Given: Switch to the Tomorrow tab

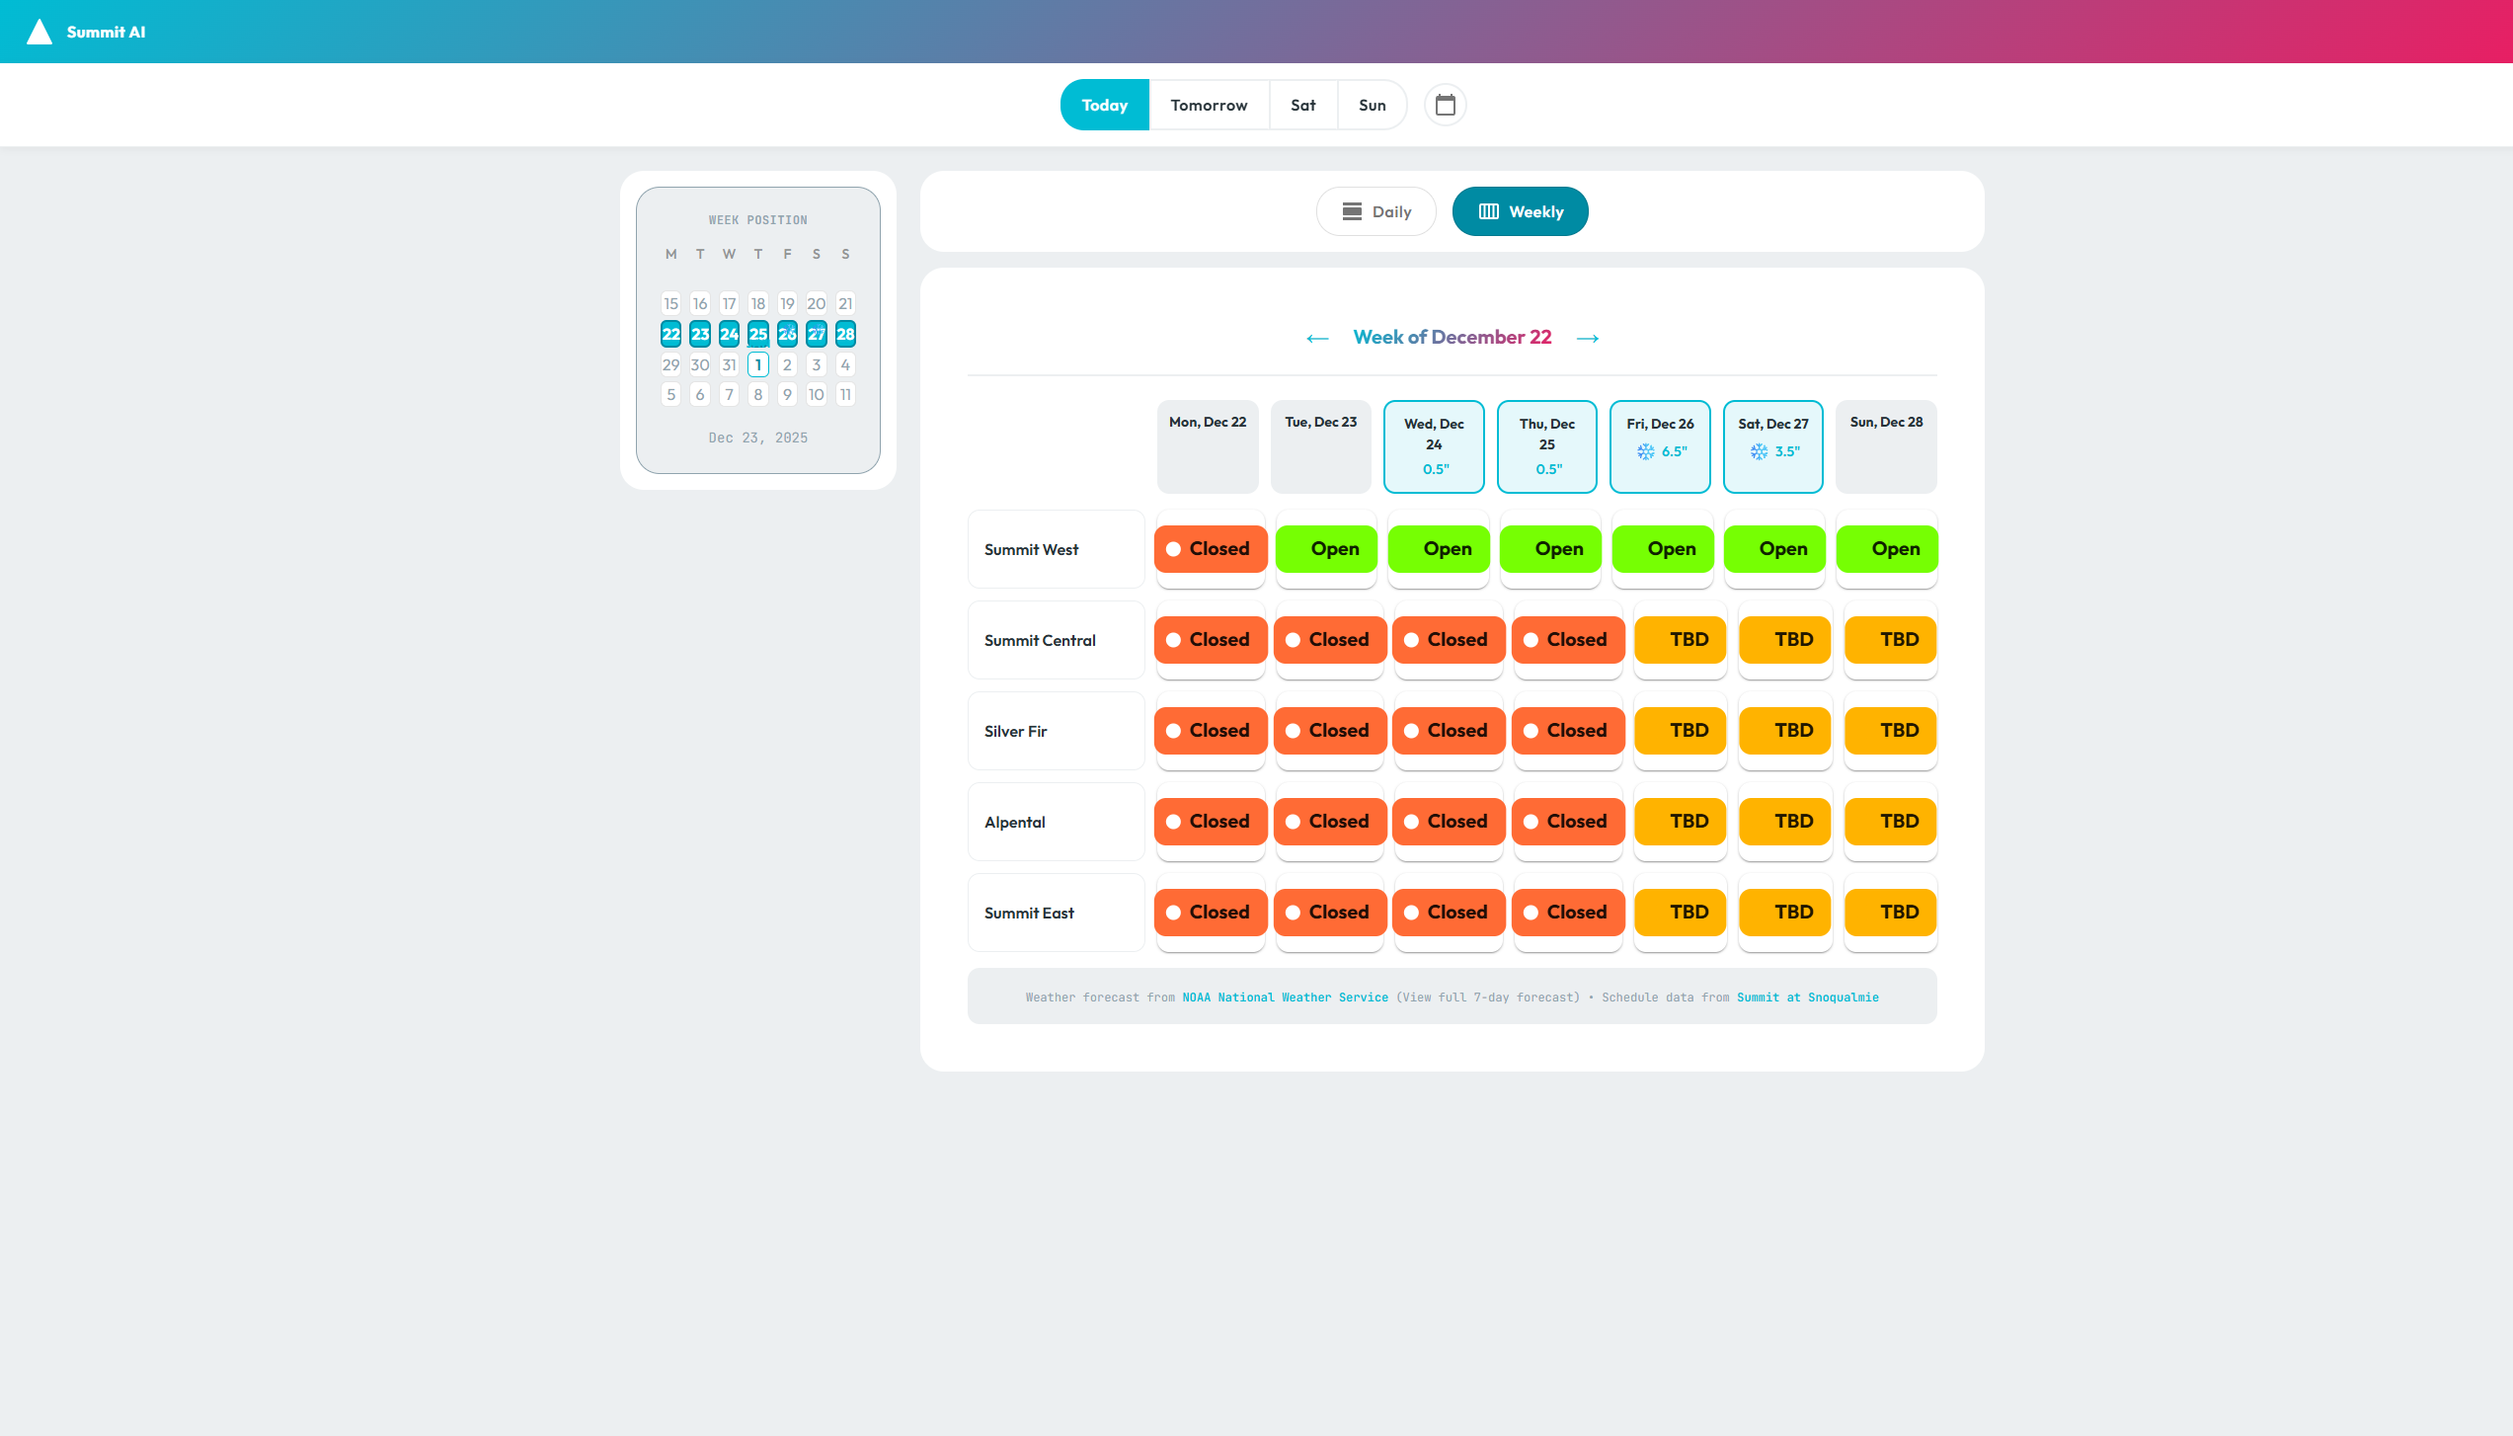Looking at the screenshot, I should click(x=1209, y=105).
